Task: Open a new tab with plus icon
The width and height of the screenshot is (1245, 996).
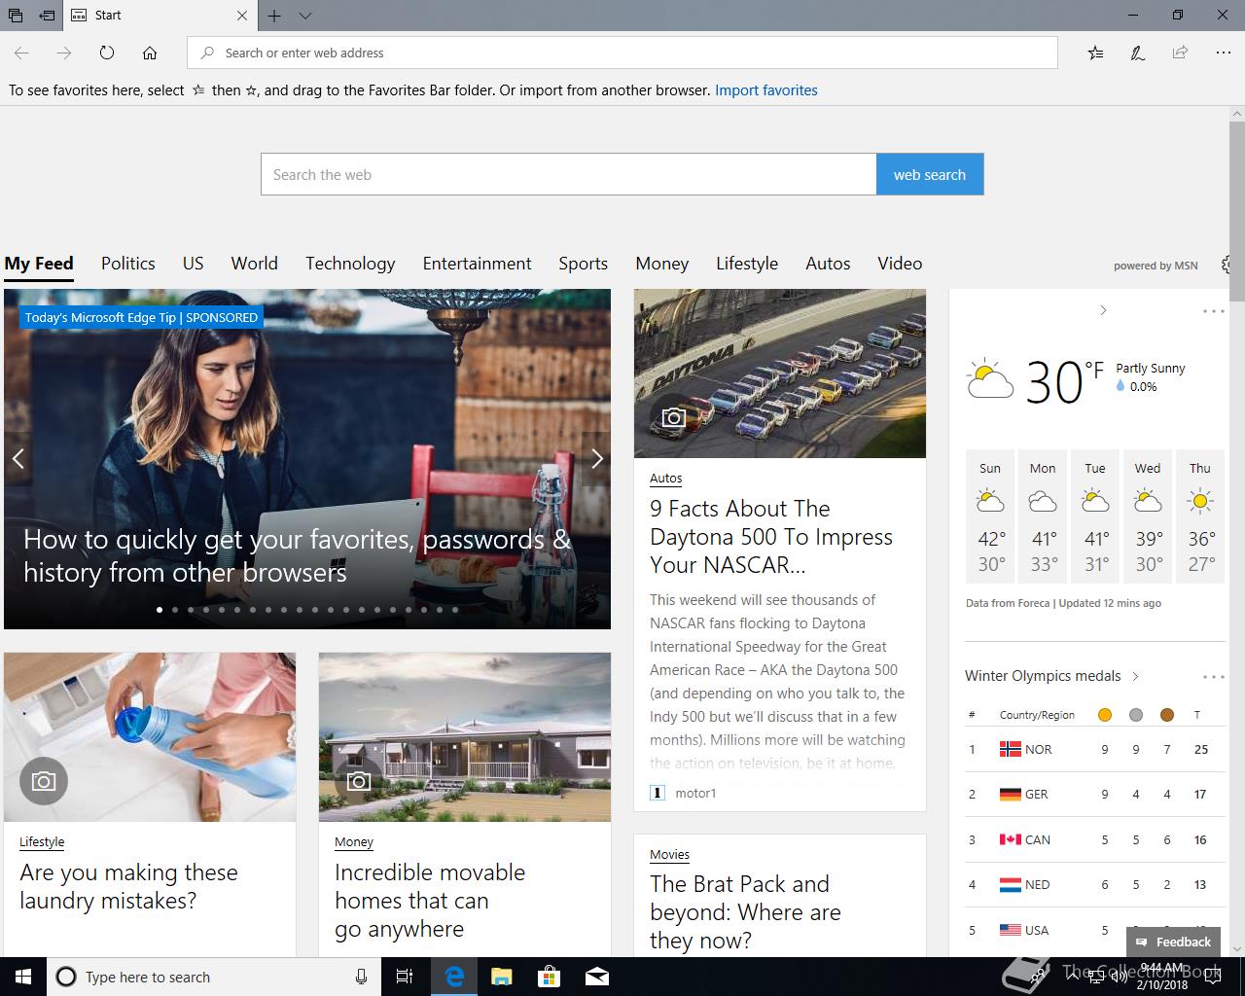Action: (274, 16)
